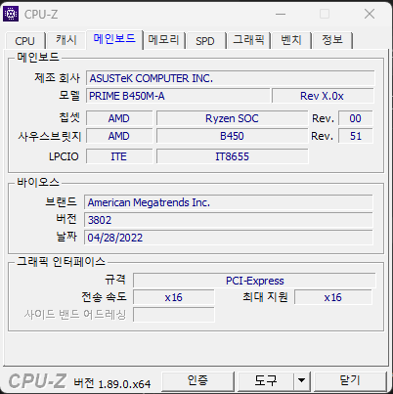Viewport: 393px width, 394px height.
Task: Click the ITE LPCIO vendor field
Action: [x=119, y=156]
